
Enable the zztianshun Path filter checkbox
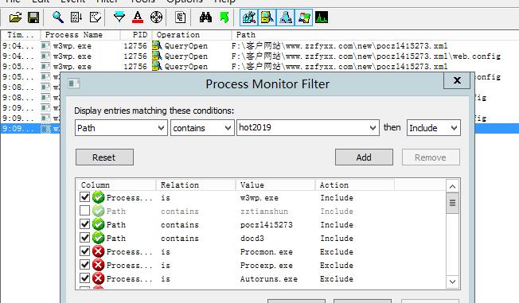[84, 211]
